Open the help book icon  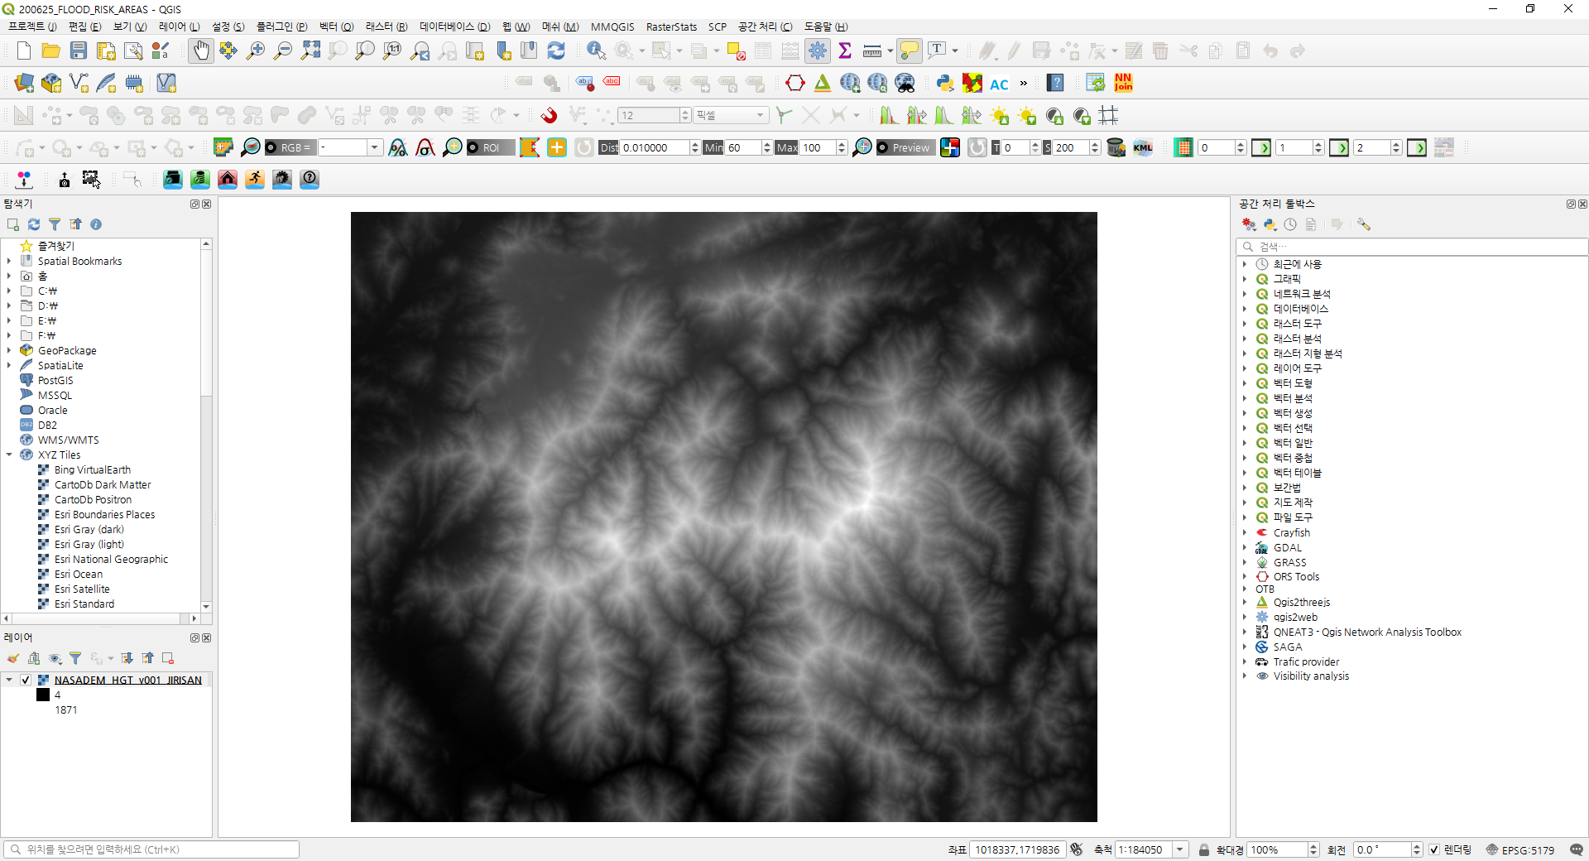[1055, 83]
